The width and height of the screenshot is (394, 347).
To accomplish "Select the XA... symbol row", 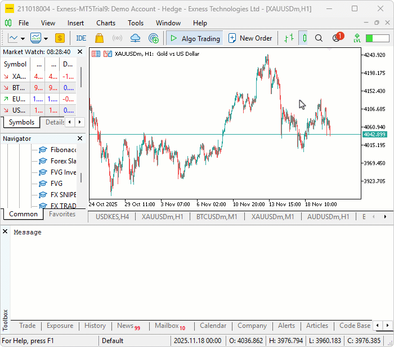I will 38,76.
